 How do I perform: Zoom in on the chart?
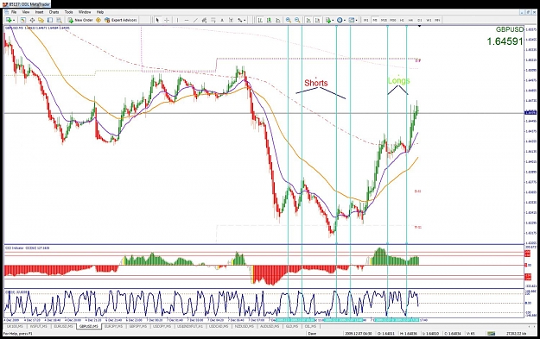click(289, 21)
